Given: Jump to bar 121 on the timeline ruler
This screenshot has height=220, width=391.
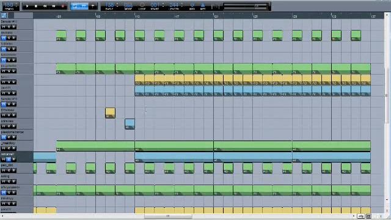Looking at the screenshot, I should coord(216,16).
